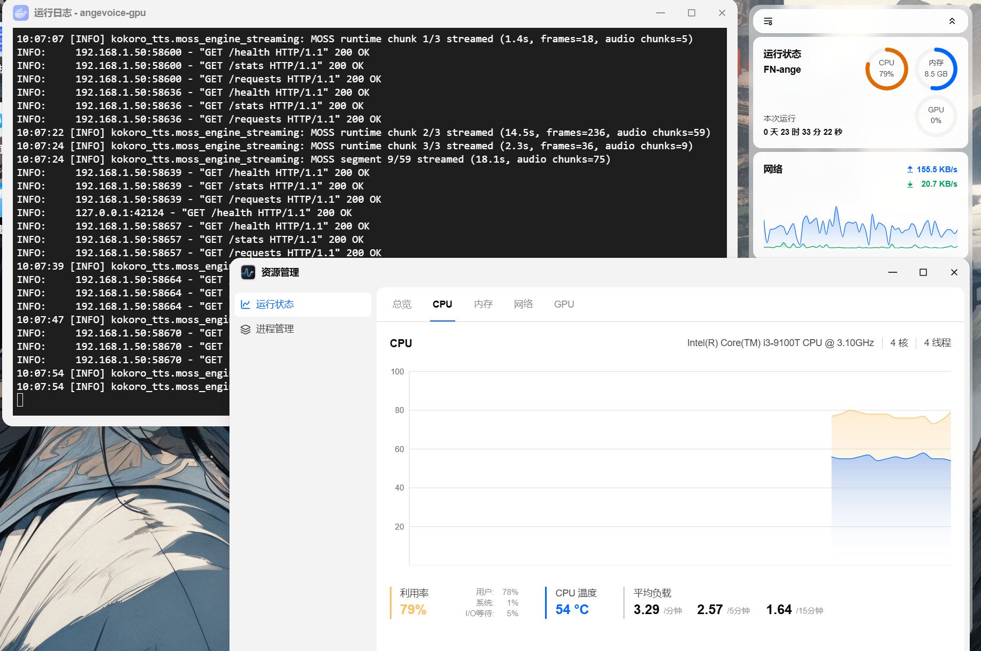
Task: Click the 20.7 KB/s download value
Action: click(939, 184)
